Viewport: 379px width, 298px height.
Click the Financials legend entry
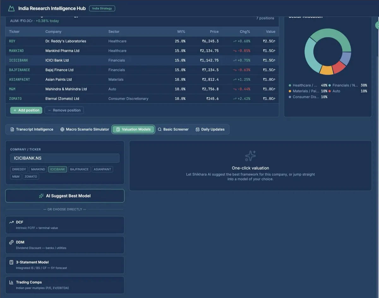(348, 85)
